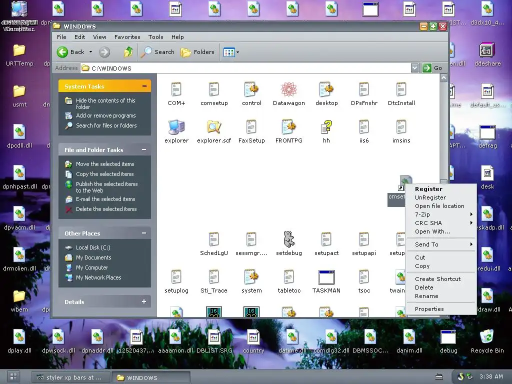Screen dimensions: 512x384
Task: Select the TASKMAN application icon
Action: 326,281
